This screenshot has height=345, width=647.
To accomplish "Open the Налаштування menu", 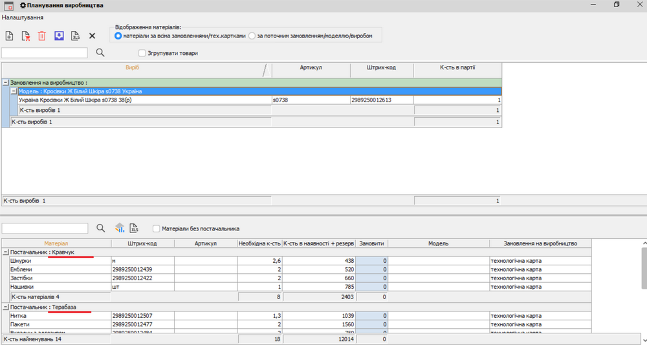I will tap(22, 17).
